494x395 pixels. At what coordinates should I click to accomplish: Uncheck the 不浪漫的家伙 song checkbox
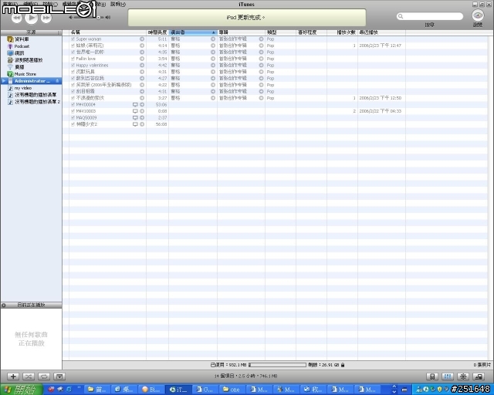click(x=73, y=98)
